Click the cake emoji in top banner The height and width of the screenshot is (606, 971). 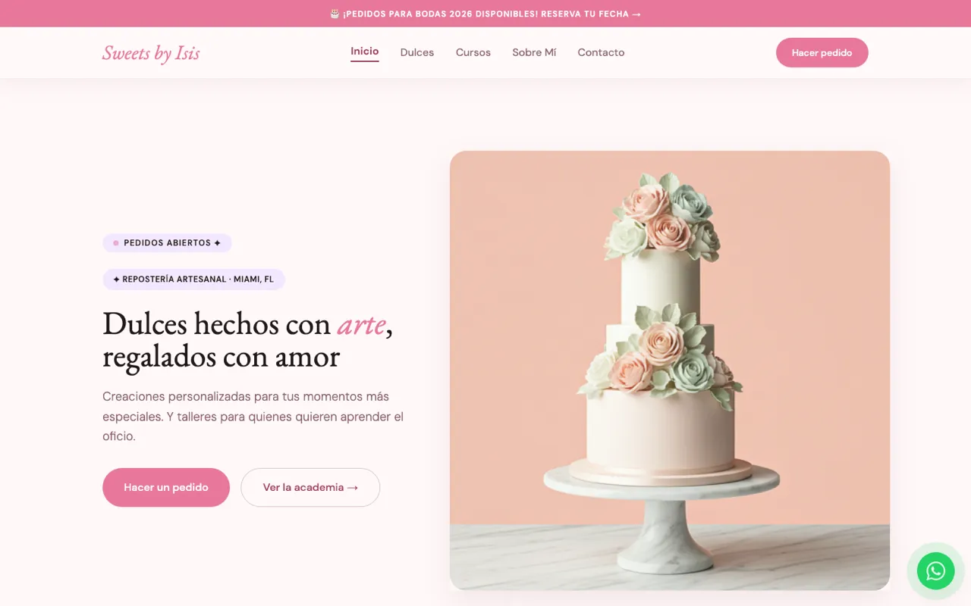335,14
